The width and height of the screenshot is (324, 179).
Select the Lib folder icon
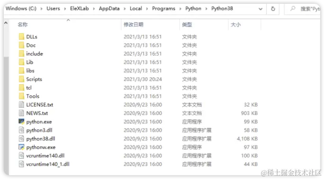pos(21,62)
